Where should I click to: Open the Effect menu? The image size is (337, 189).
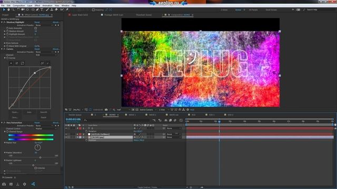[37, 6]
